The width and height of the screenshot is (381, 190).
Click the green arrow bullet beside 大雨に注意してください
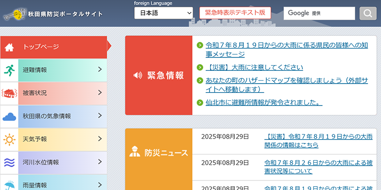tap(200, 67)
